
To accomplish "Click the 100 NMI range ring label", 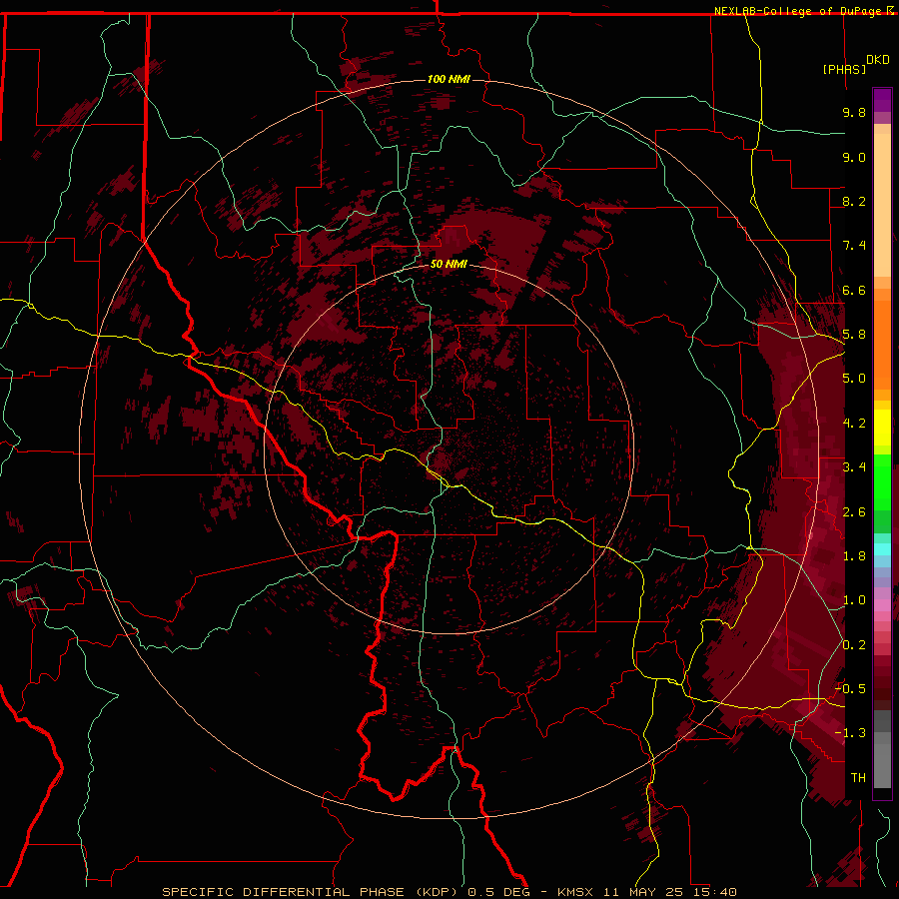I will coord(449,79).
